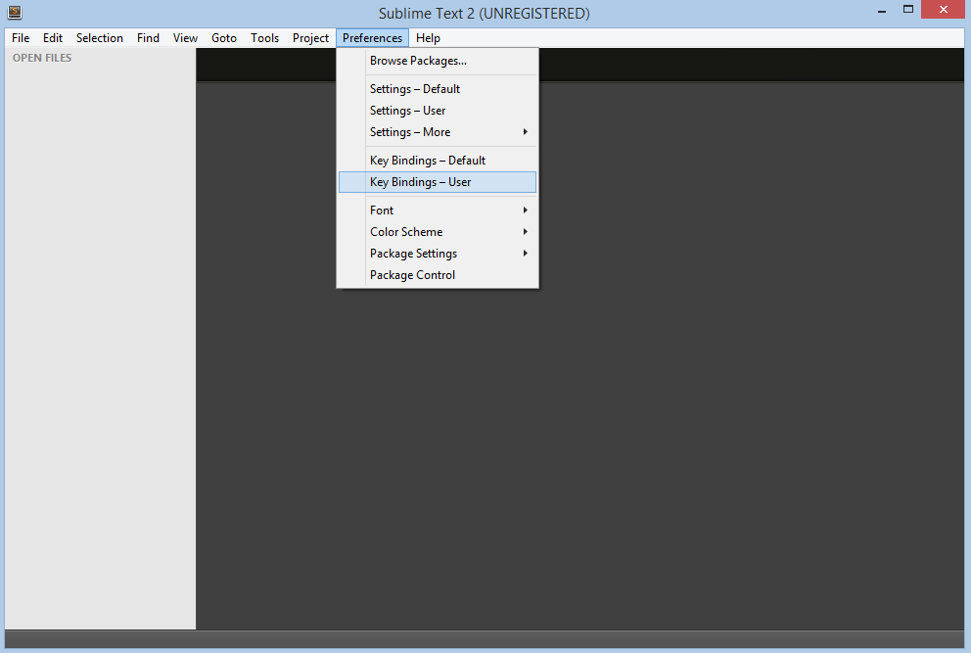The height and width of the screenshot is (653, 971).
Task: Expand the Color Scheme submenu
Action: tap(438, 232)
